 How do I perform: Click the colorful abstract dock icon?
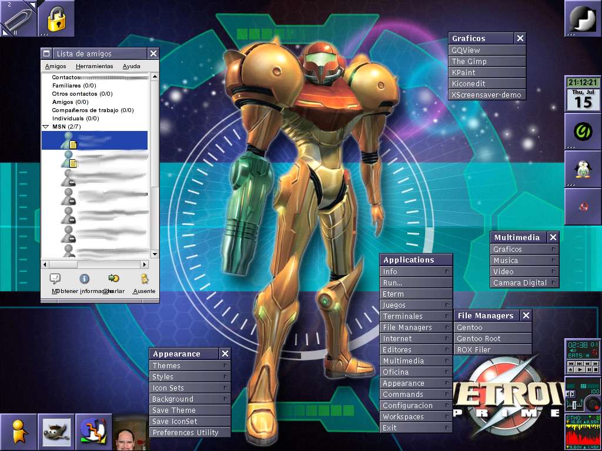(93, 432)
